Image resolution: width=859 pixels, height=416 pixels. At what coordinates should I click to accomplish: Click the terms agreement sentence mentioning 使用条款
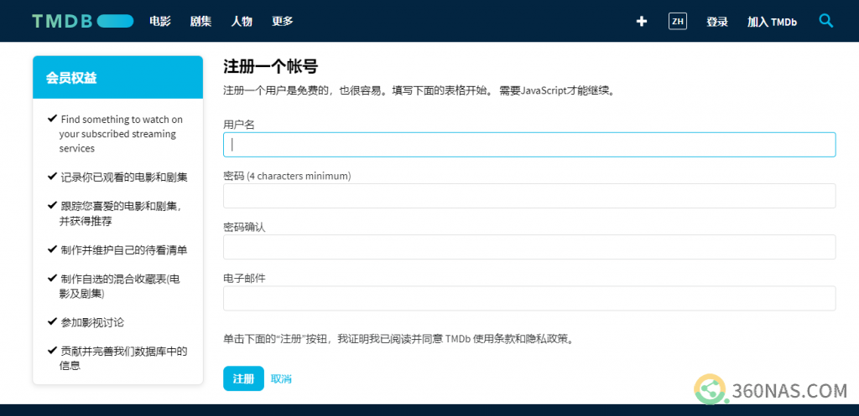tap(400, 339)
